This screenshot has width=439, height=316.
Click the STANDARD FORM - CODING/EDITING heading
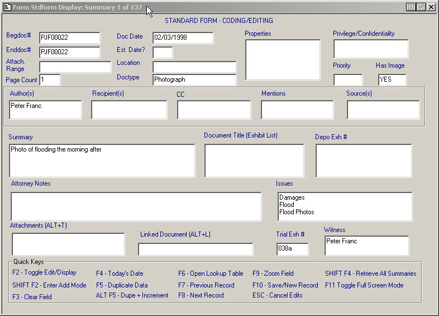point(219,21)
